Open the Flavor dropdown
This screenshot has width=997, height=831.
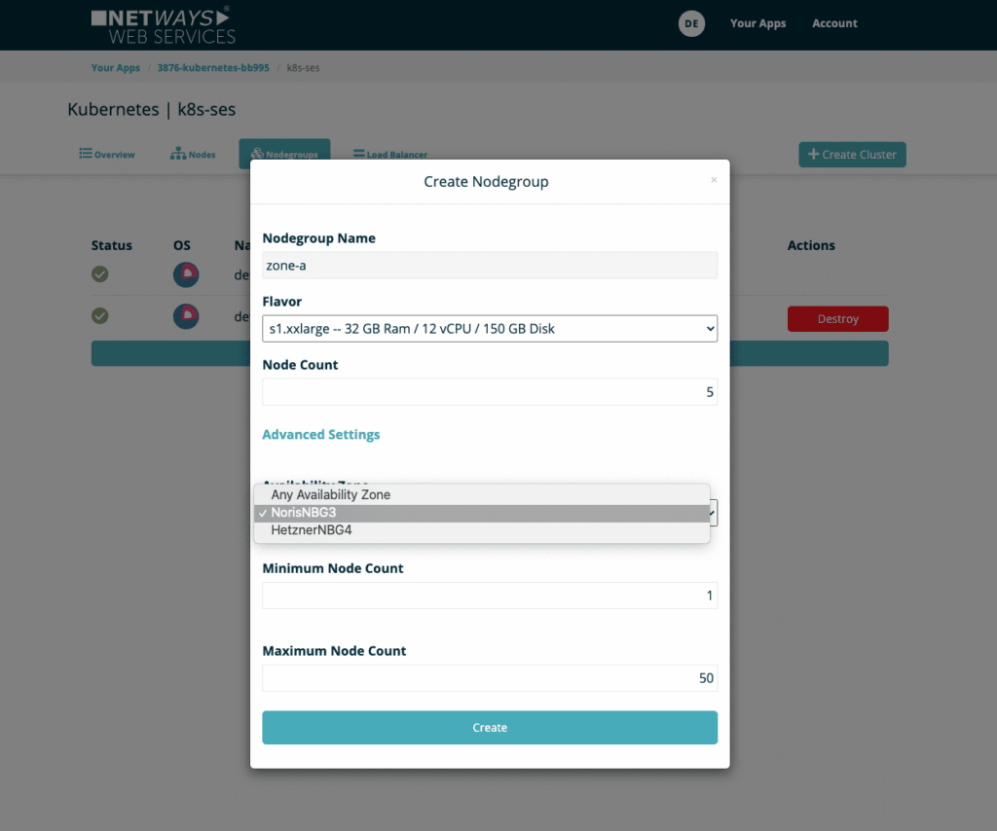(x=490, y=329)
